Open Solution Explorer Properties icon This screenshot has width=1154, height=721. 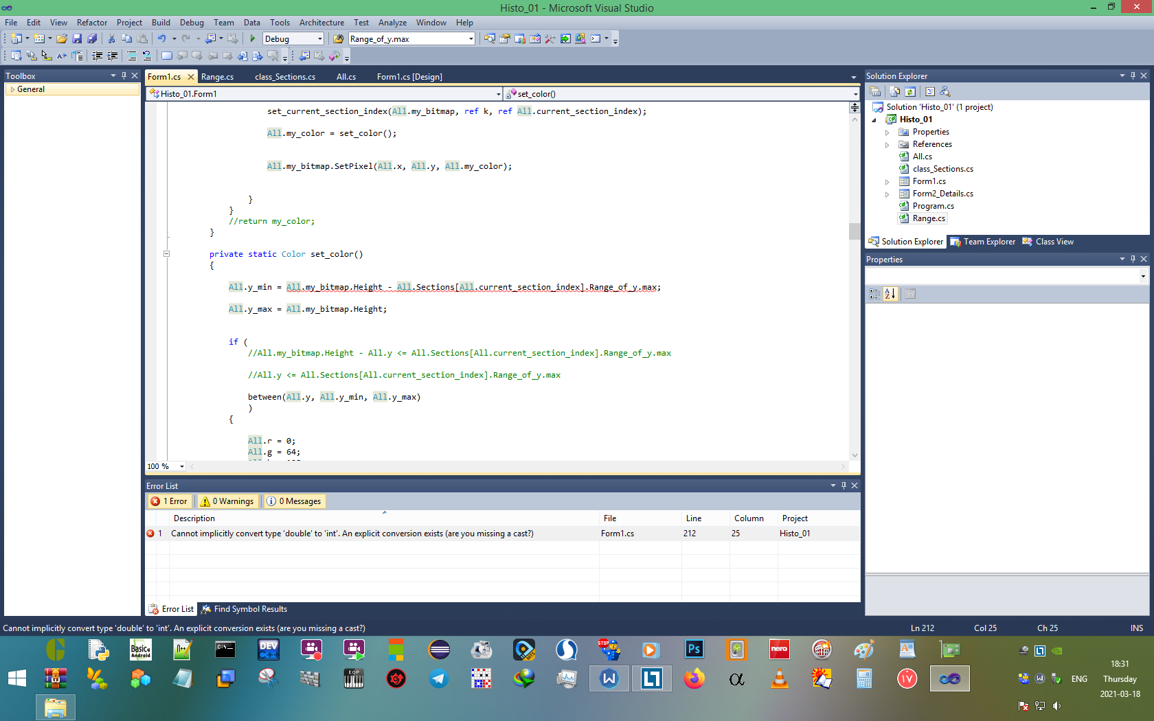click(x=876, y=91)
